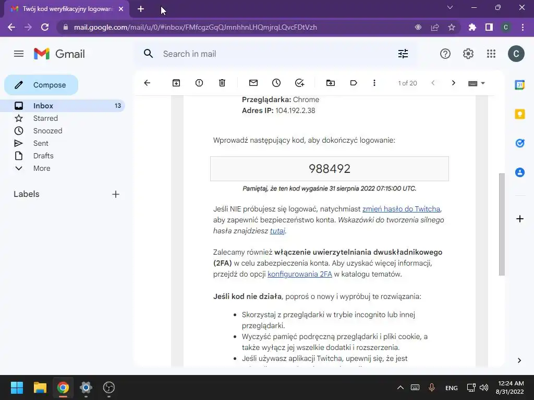534x400 pixels.
Task: Open volume control in system tray
Action: tap(484, 387)
